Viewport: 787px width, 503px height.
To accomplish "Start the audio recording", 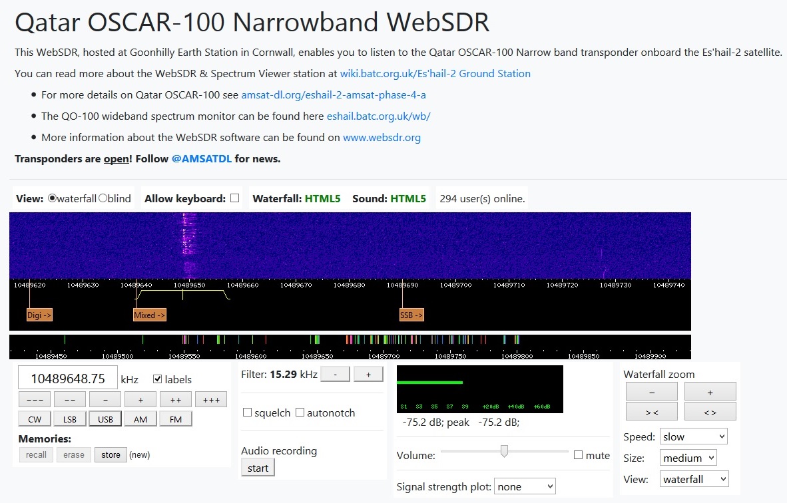I will pyautogui.click(x=257, y=467).
